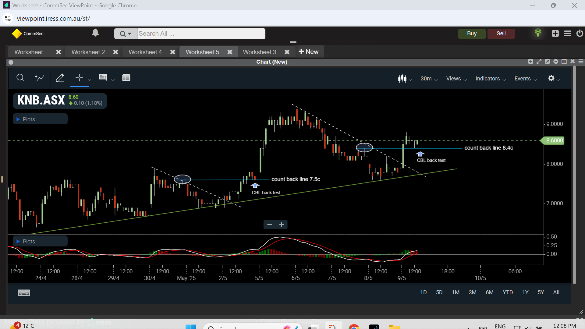
Task: Open the 30m interval dropdown
Action: 429,79
